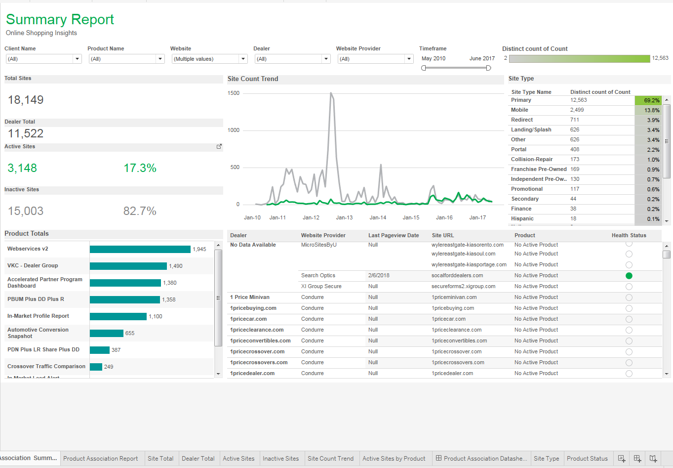Click the dealer table scrollbar down arrow
The height and width of the screenshot is (468, 673).
[667, 374]
